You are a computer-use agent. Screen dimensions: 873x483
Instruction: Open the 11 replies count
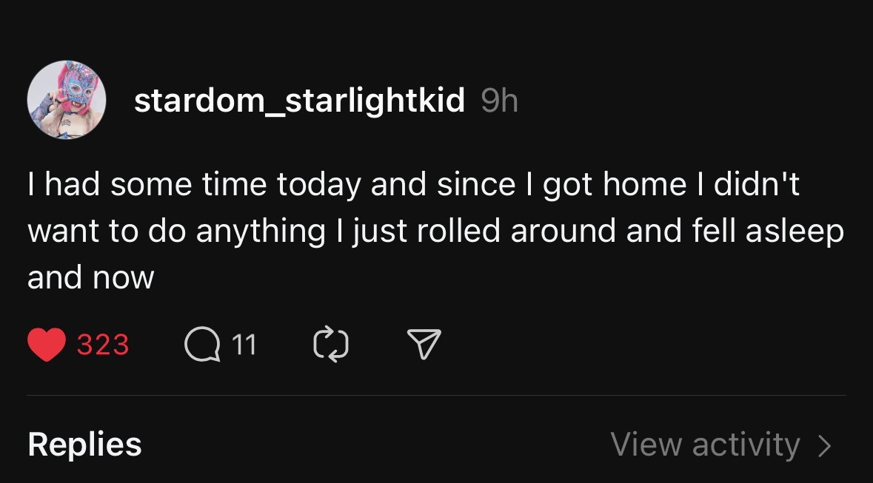click(244, 345)
